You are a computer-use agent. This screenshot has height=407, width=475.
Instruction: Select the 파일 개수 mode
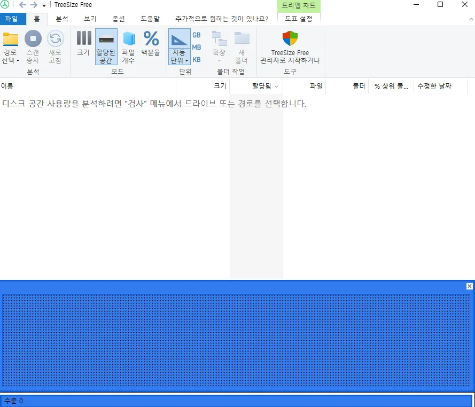pos(128,47)
